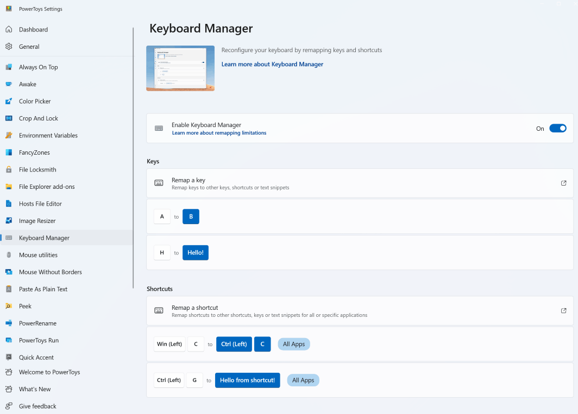Open Welcome to PowerToys page
This screenshot has width=578, height=414.
click(66, 372)
